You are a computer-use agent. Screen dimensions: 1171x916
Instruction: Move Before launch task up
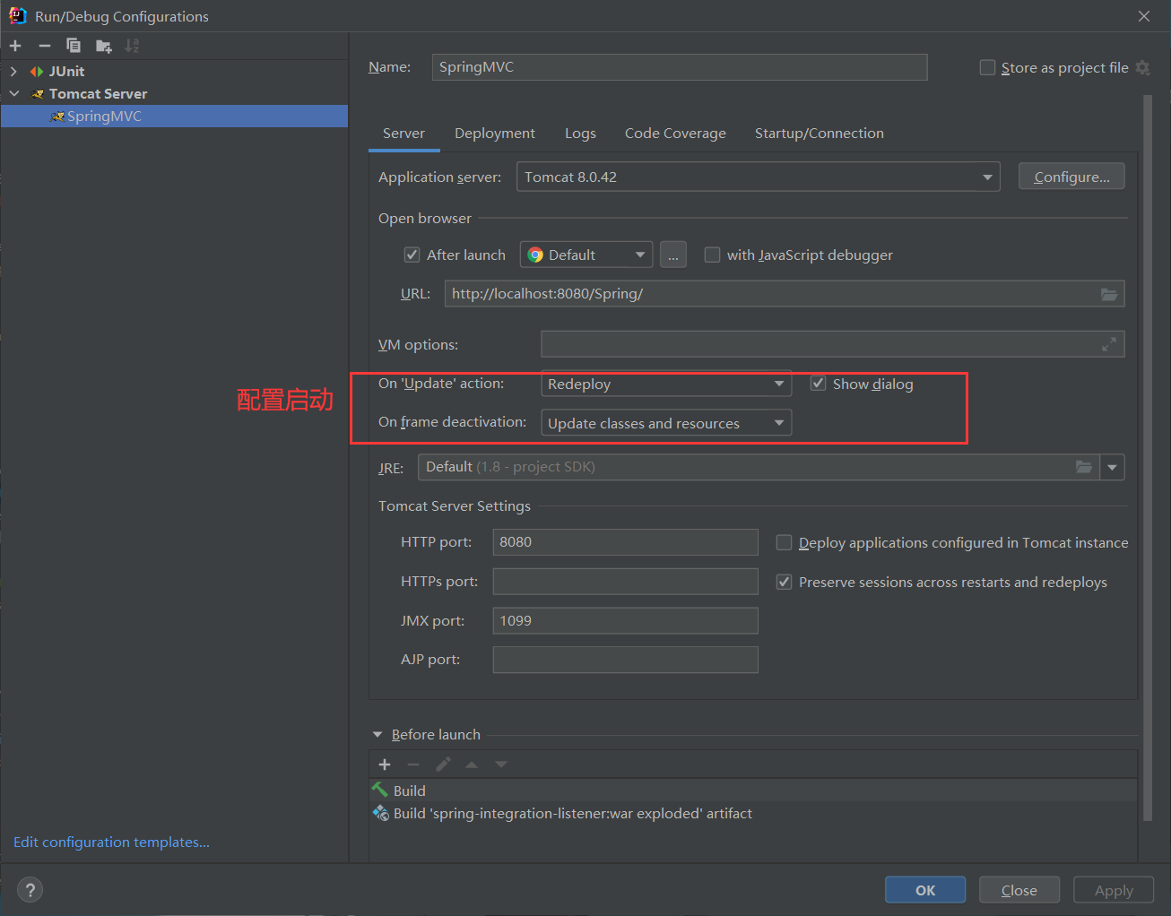[x=472, y=765]
